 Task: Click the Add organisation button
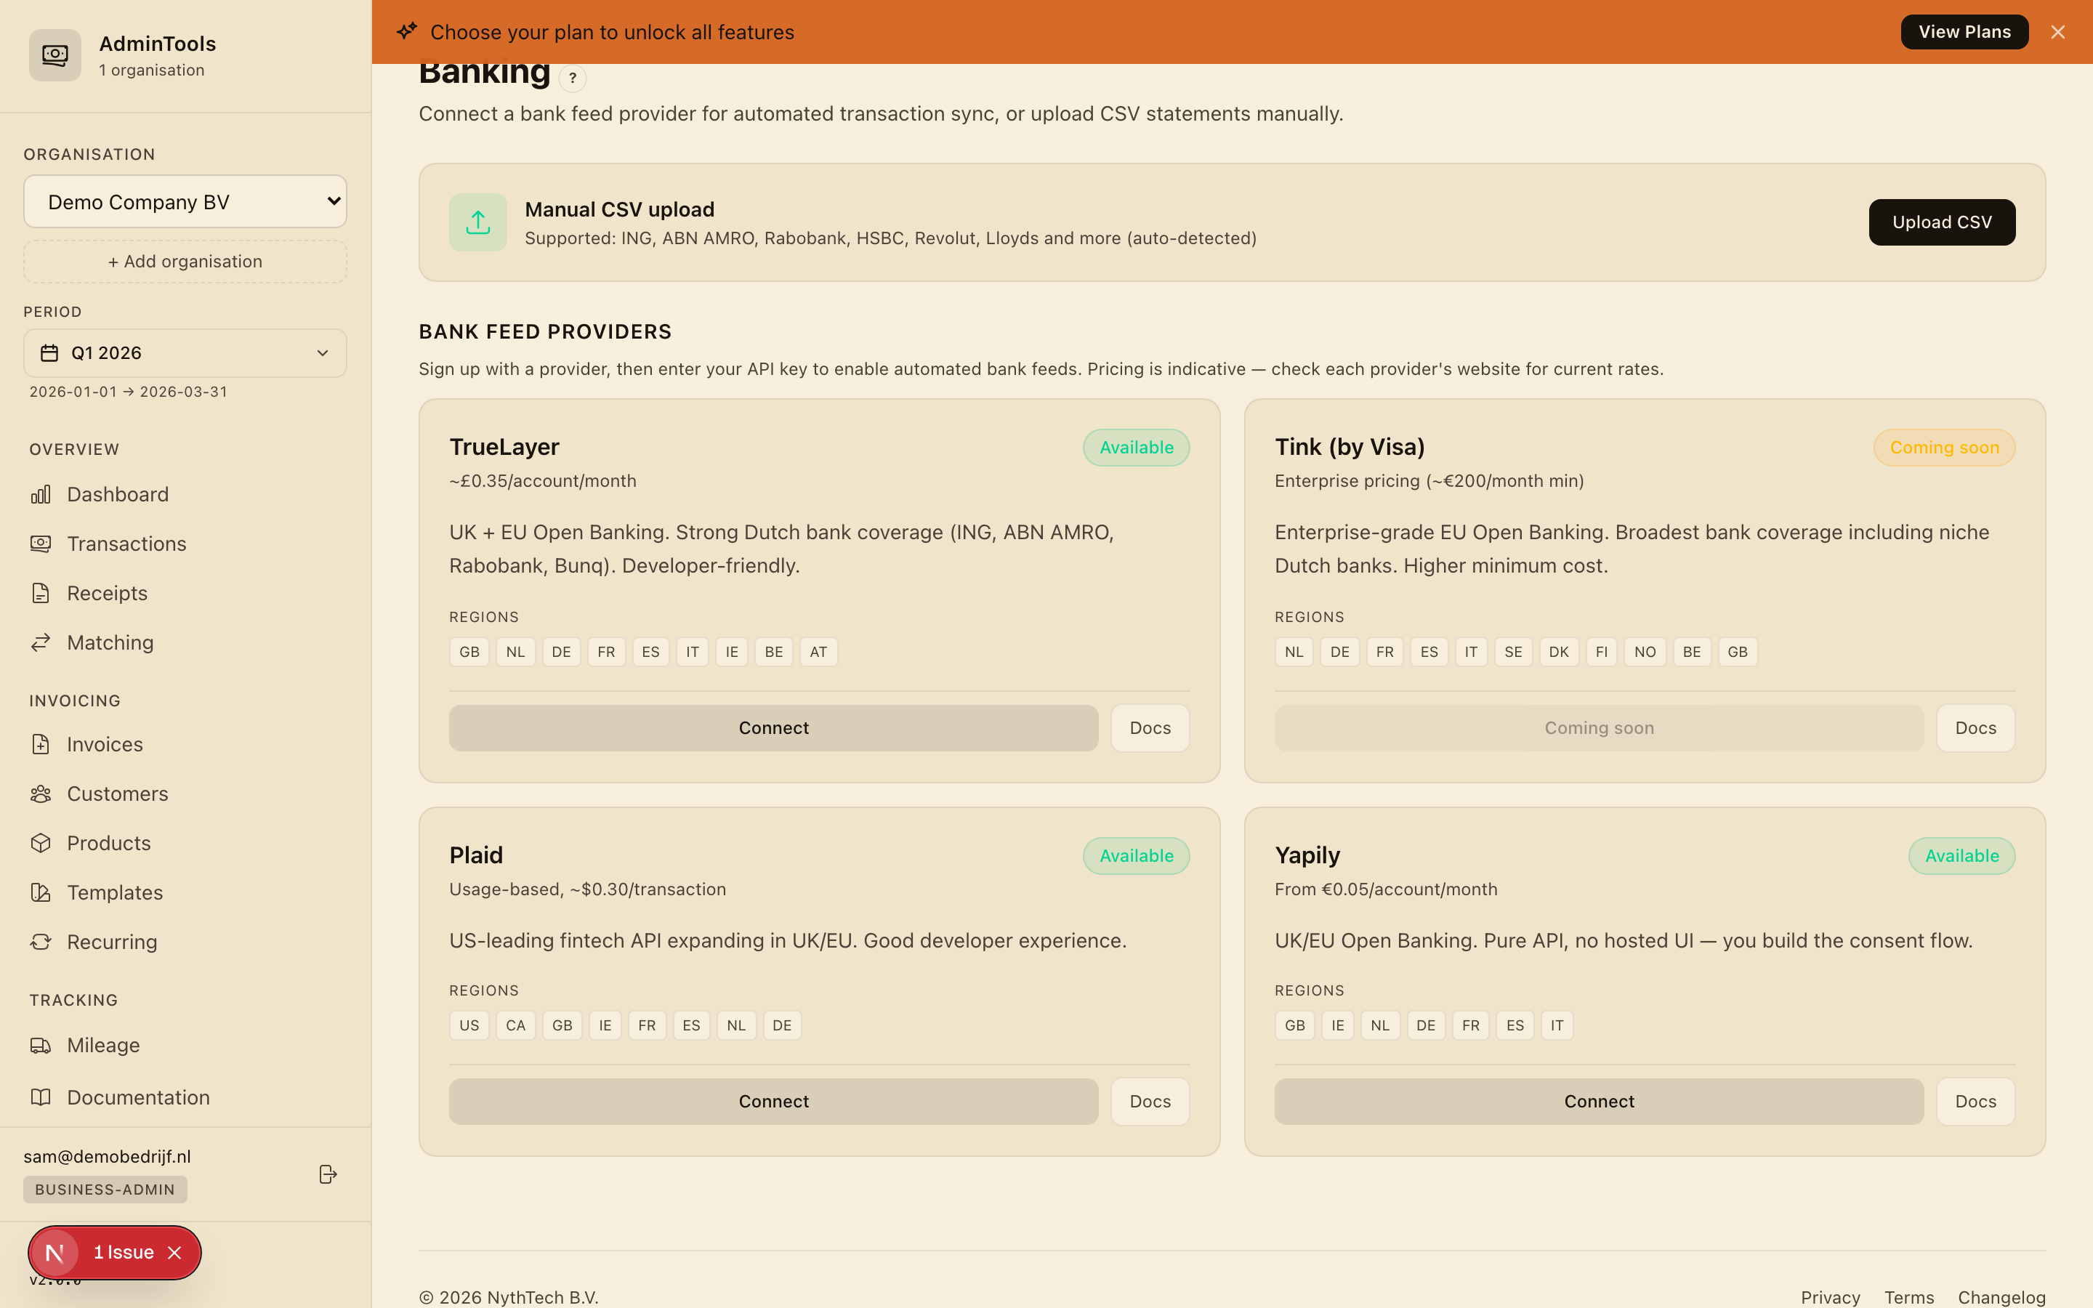coord(185,262)
